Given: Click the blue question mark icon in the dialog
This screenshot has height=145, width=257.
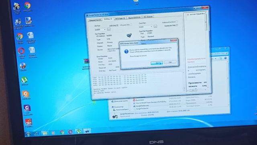Looking at the screenshot, I should point(126,52).
